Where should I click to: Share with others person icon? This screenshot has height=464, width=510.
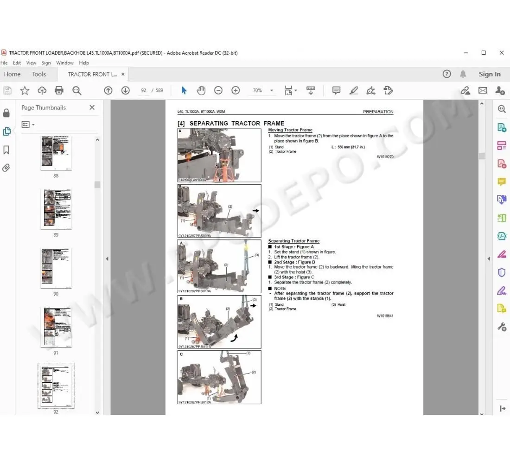tap(500, 90)
